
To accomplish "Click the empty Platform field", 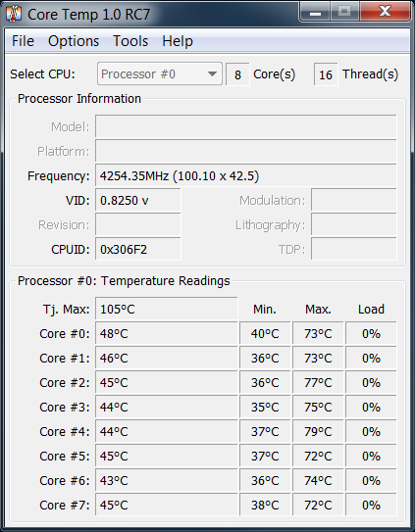I will pyautogui.click(x=245, y=151).
